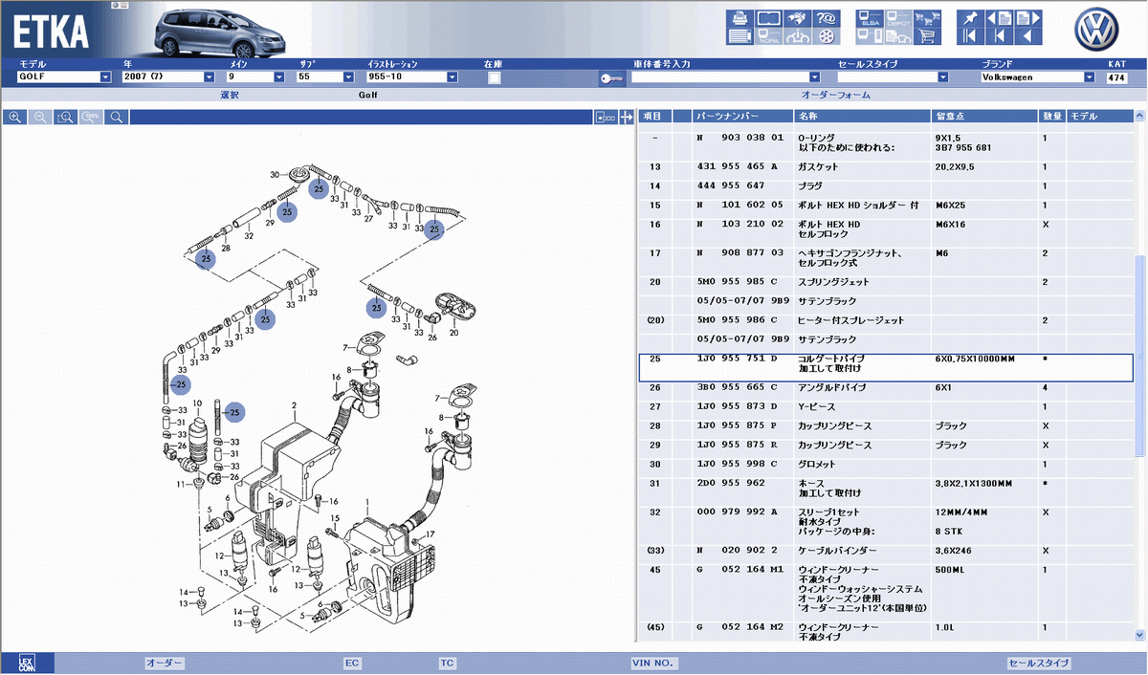The width and height of the screenshot is (1148, 675).
Task: Select the オーダーフォーム tab
Action: [835, 95]
